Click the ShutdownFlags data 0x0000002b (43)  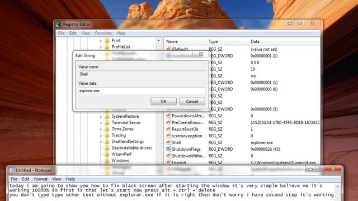[x=265, y=149]
